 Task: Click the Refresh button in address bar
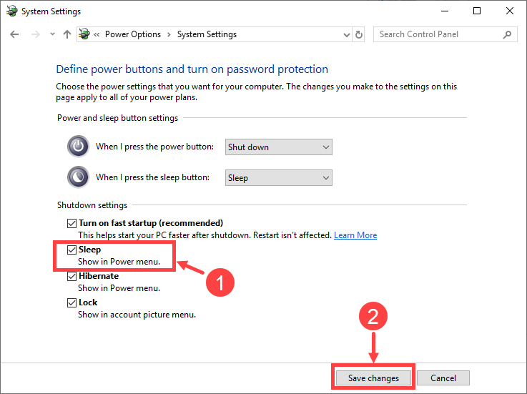click(359, 34)
